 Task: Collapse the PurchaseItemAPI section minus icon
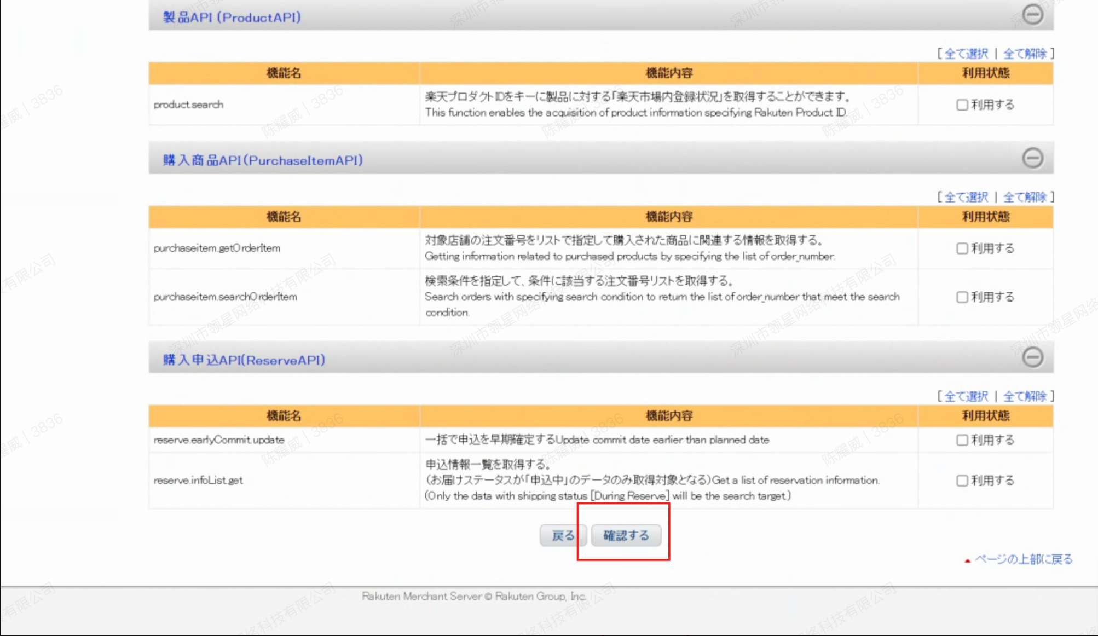coord(1032,158)
